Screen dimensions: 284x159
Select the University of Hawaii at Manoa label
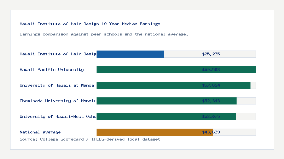(57, 85)
